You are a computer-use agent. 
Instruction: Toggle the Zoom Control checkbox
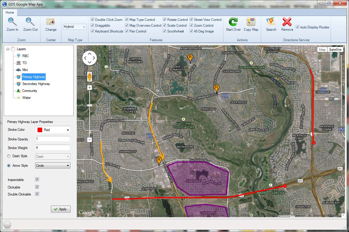tap(191, 26)
